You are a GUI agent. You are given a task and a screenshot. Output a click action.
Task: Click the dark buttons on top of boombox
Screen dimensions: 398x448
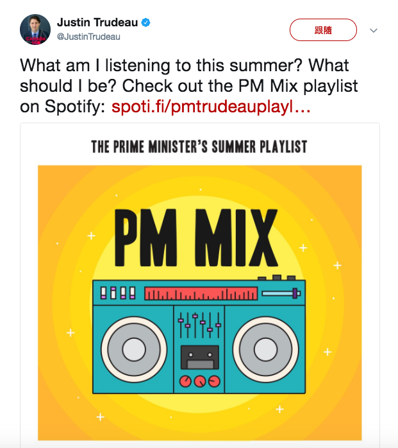pyautogui.click(x=276, y=278)
